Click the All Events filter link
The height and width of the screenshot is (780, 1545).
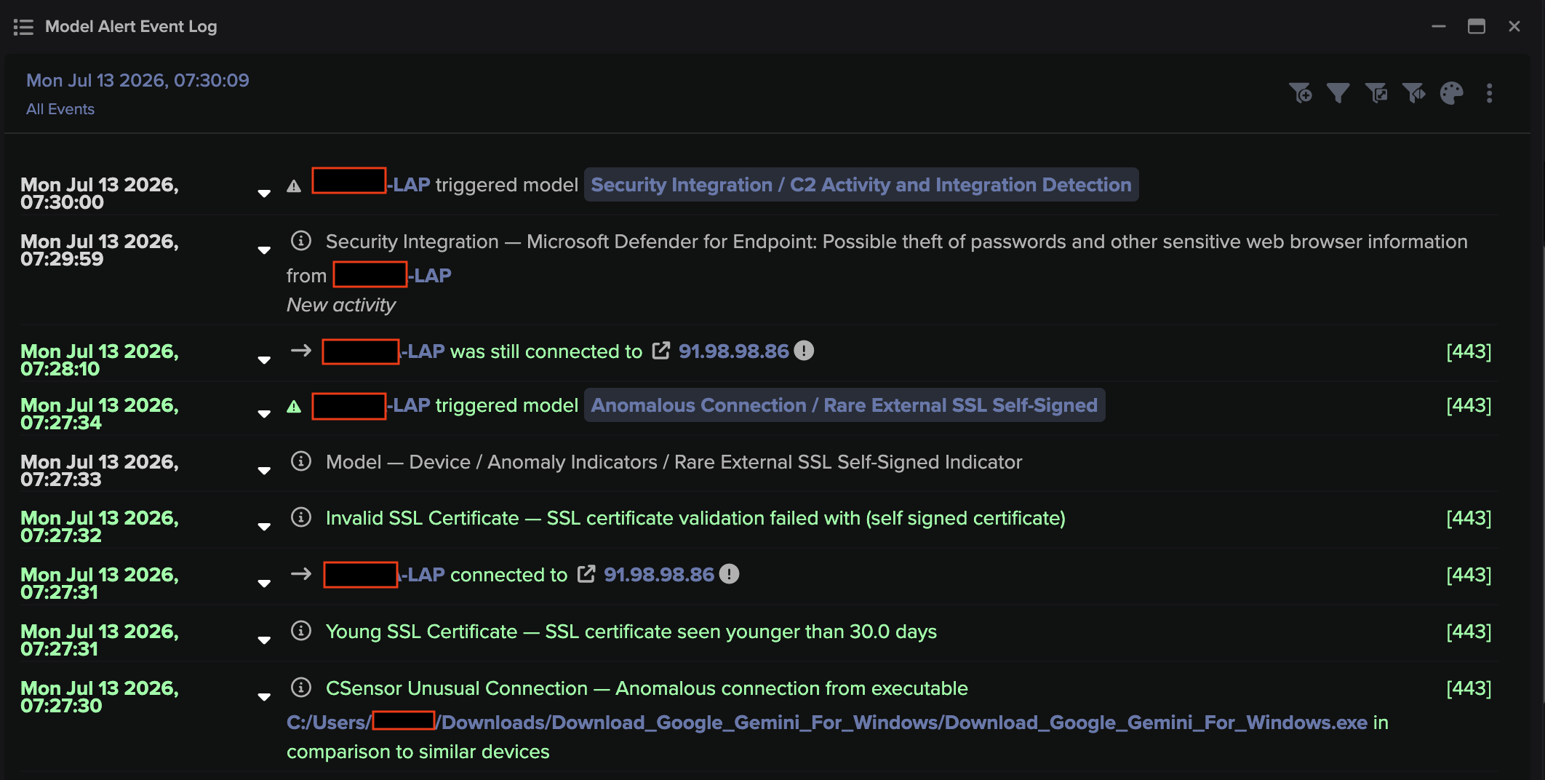pyautogui.click(x=60, y=109)
